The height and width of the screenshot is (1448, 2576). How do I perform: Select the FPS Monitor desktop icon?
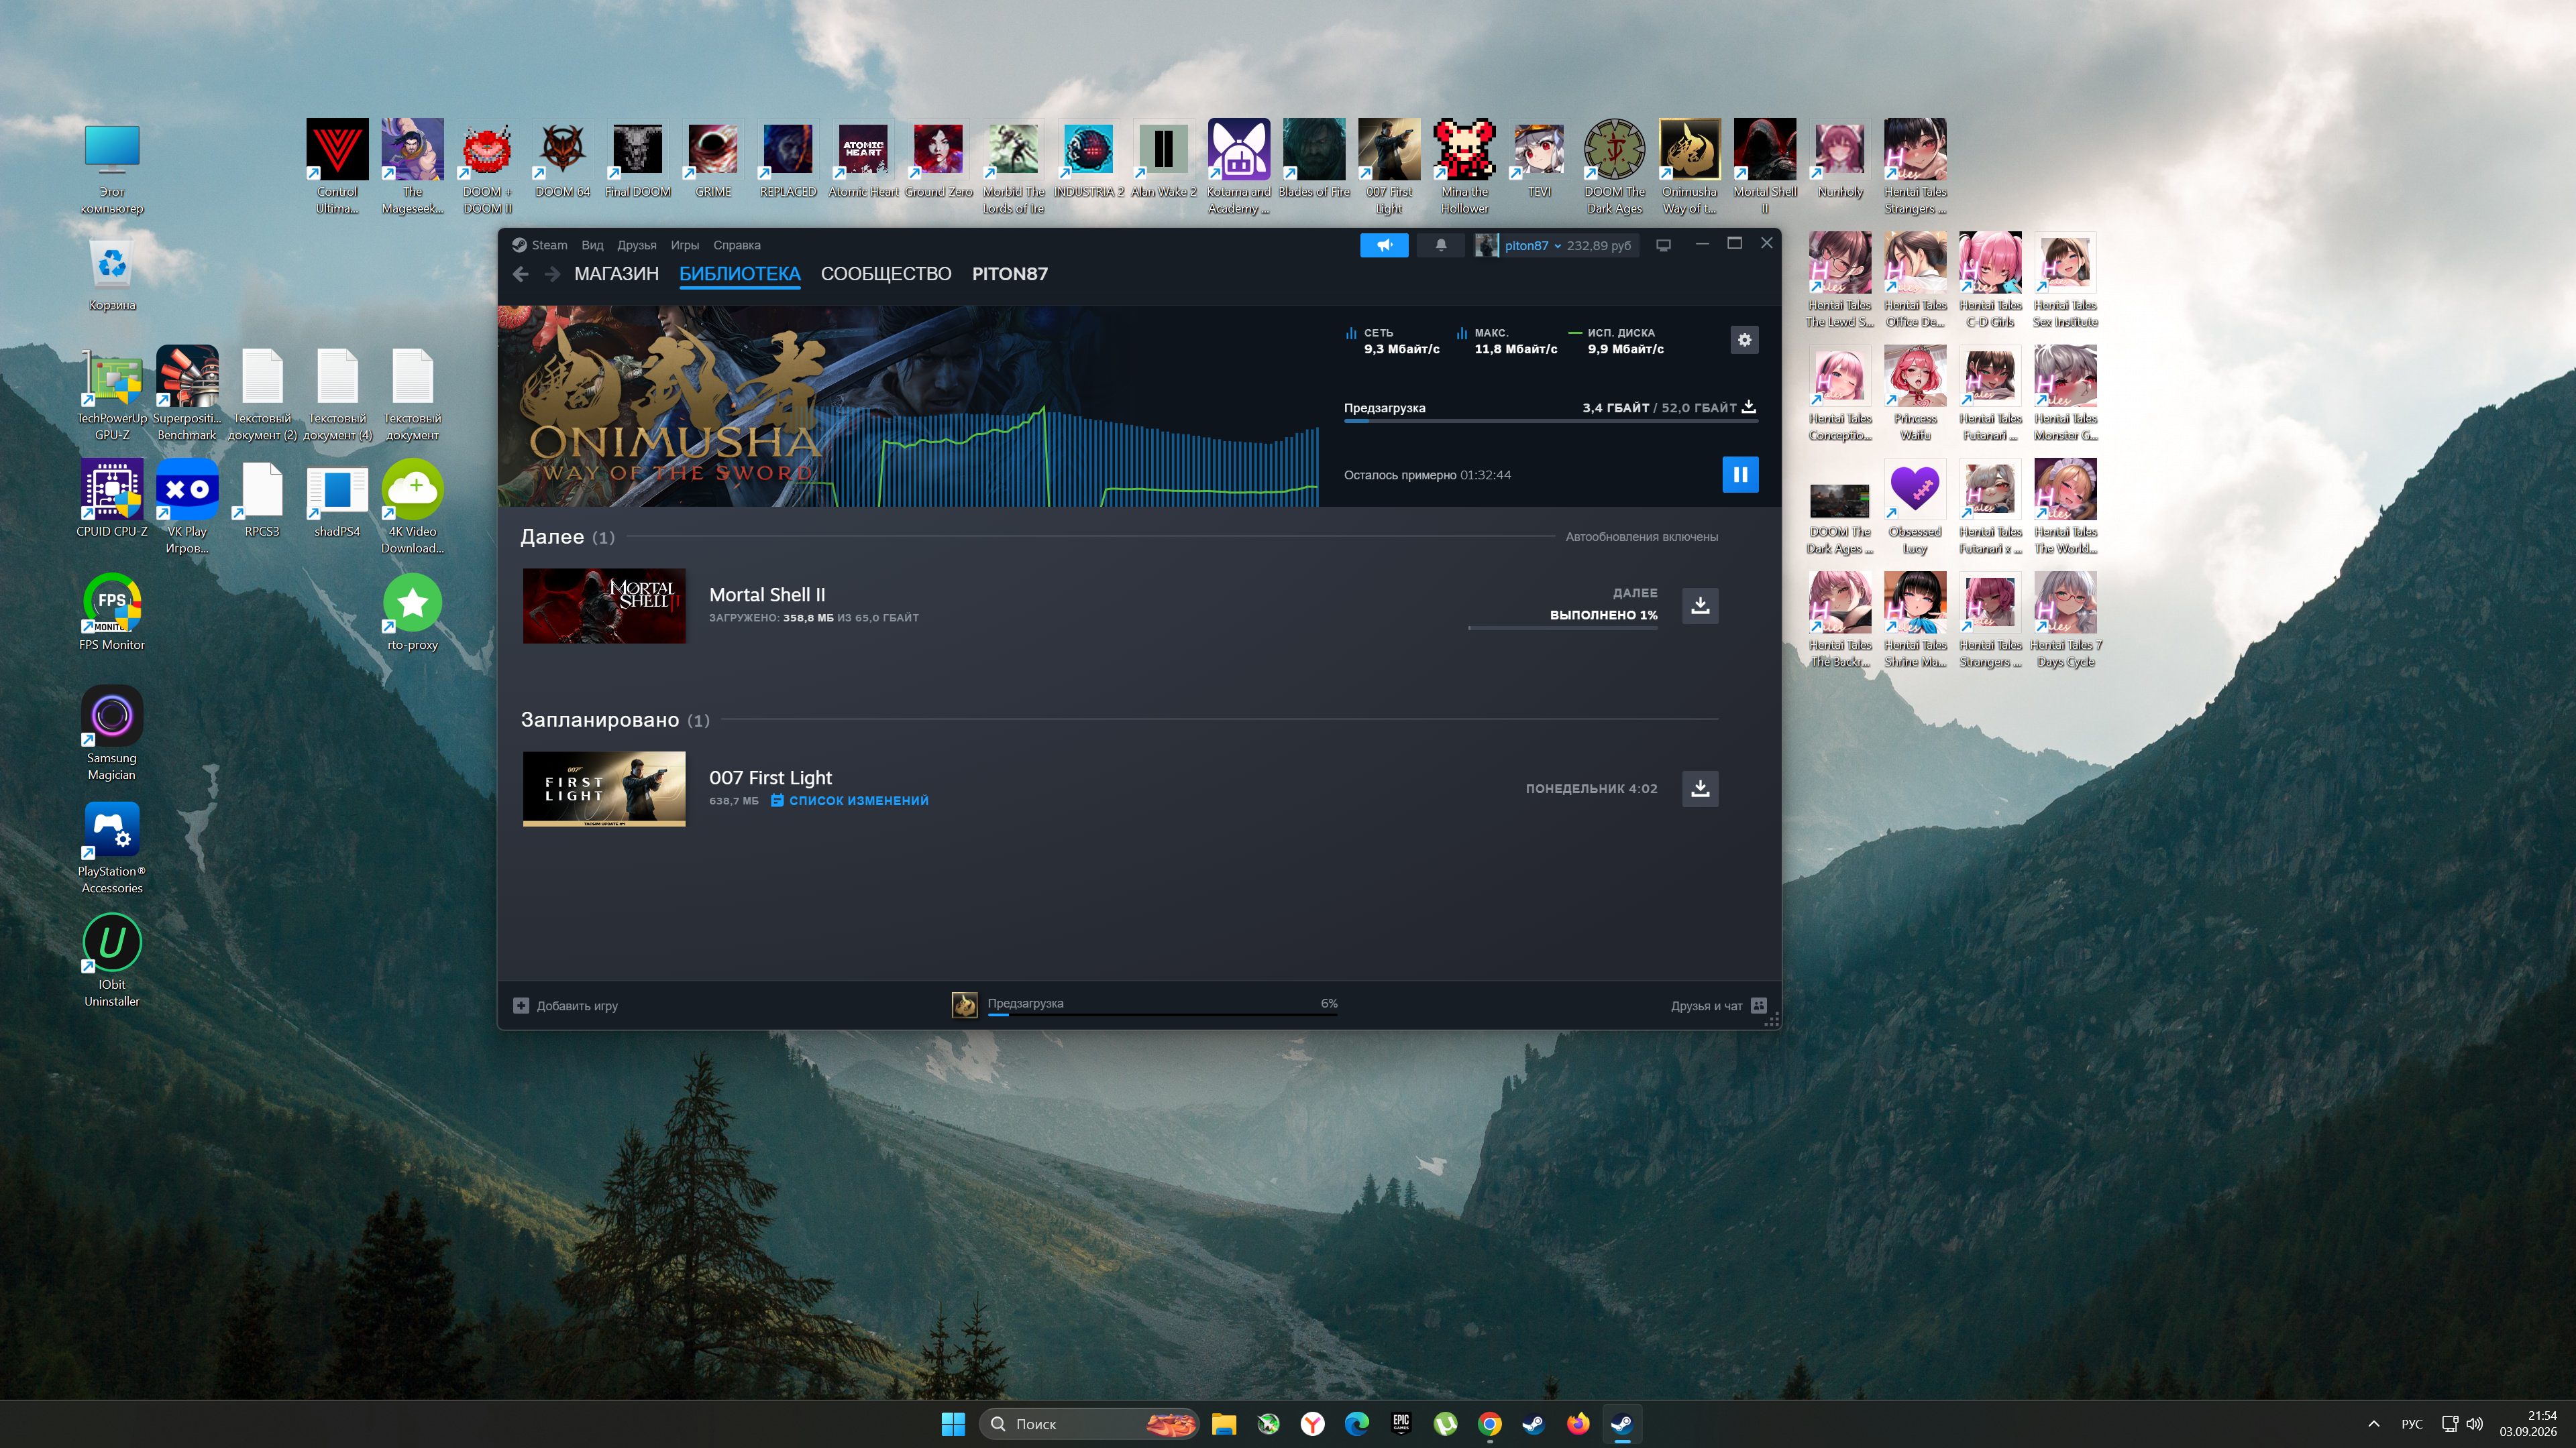112,611
